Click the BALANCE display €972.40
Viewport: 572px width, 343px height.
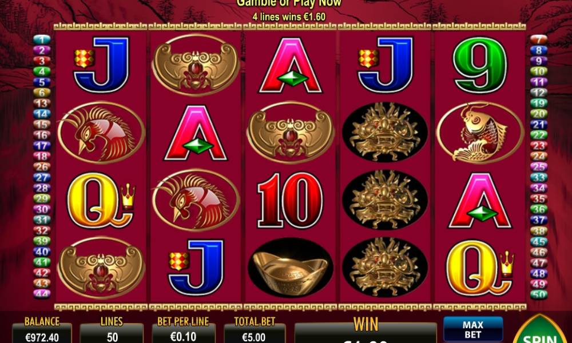pos(42,336)
